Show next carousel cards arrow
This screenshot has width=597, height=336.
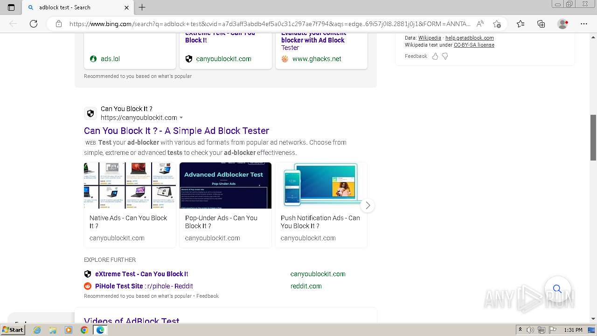368,205
